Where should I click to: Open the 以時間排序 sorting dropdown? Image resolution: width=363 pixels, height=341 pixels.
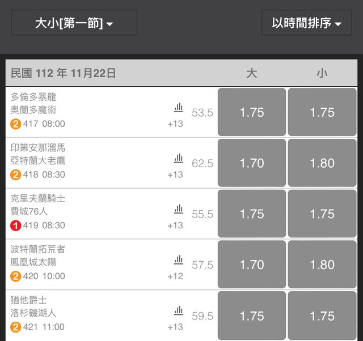306,23
